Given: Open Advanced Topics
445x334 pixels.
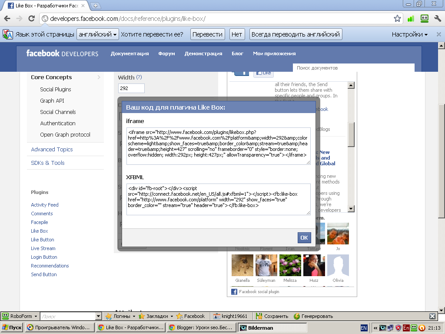Looking at the screenshot, I should pos(52,150).
